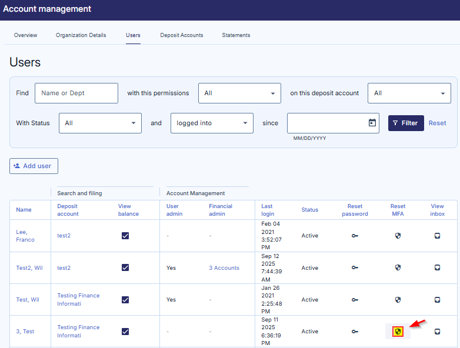The image size is (460, 348).
Task: Open the 3 Accounts link
Action: [x=224, y=268]
